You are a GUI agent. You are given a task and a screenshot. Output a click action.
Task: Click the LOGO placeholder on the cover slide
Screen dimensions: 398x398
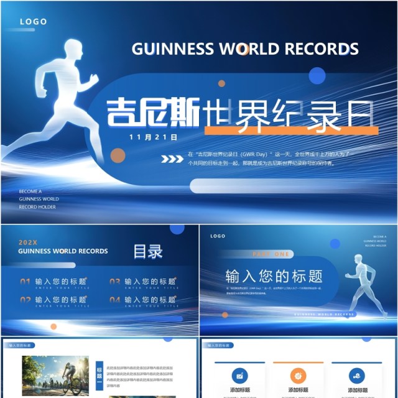click(x=33, y=22)
